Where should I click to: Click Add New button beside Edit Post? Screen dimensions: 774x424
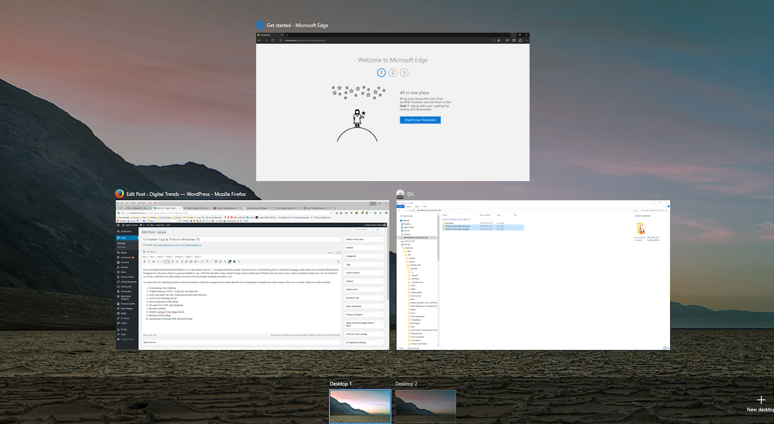pyautogui.click(x=162, y=232)
